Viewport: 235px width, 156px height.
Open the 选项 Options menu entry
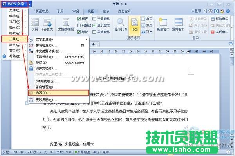[58, 93]
